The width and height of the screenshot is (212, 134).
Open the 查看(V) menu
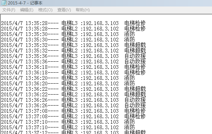tap(64, 10)
